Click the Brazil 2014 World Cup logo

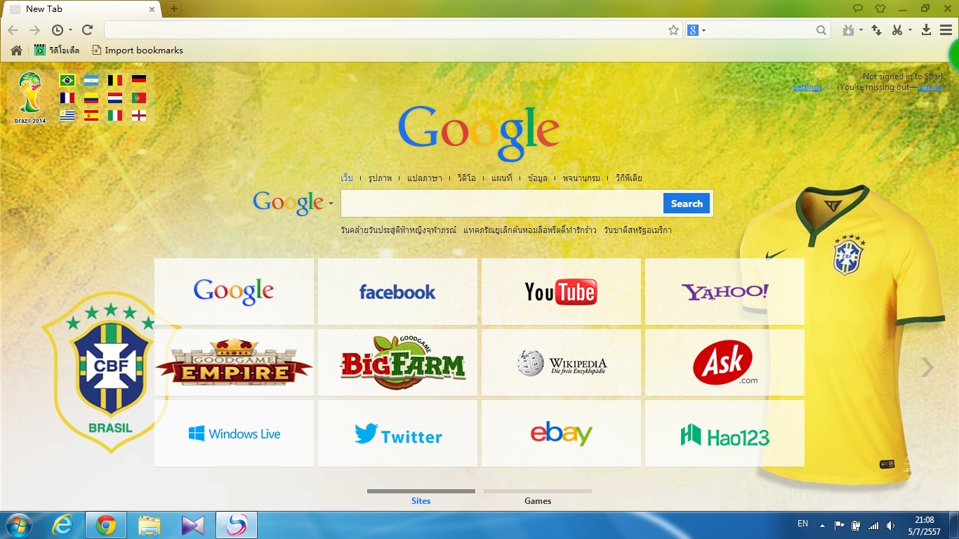pos(30,98)
